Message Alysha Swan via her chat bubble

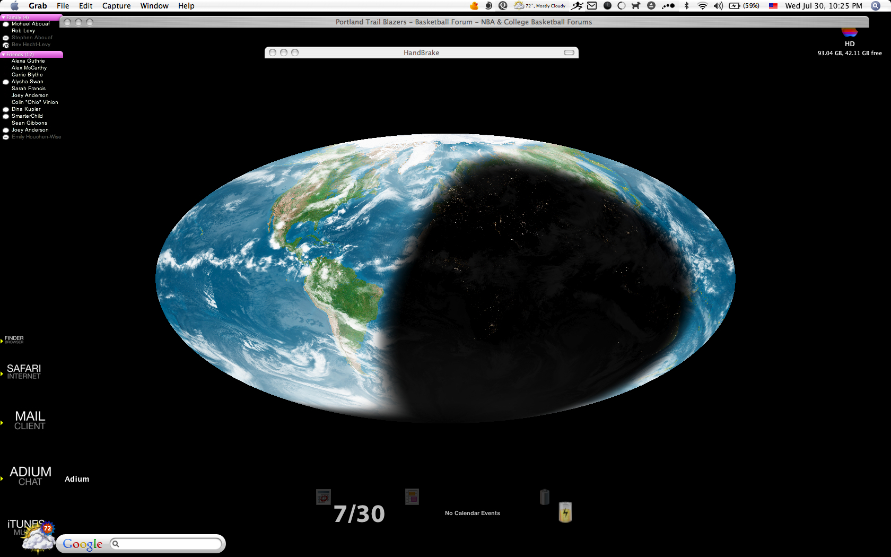tap(5, 82)
